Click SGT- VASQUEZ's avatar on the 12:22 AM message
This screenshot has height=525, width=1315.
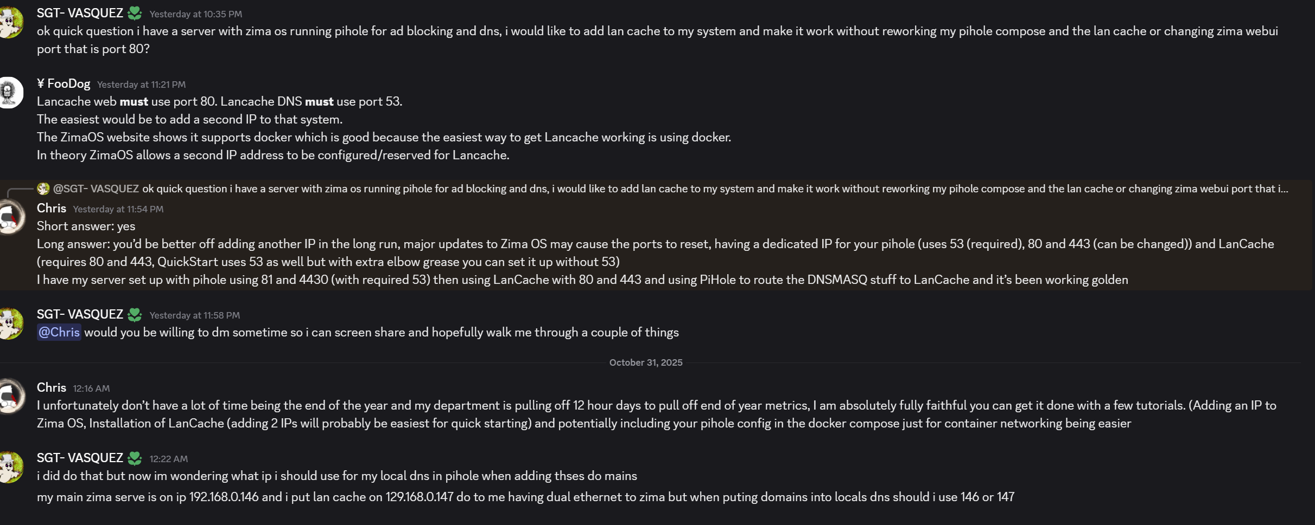click(10, 467)
